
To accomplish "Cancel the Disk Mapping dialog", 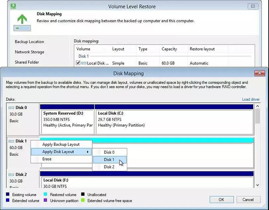I will pos(248,200).
